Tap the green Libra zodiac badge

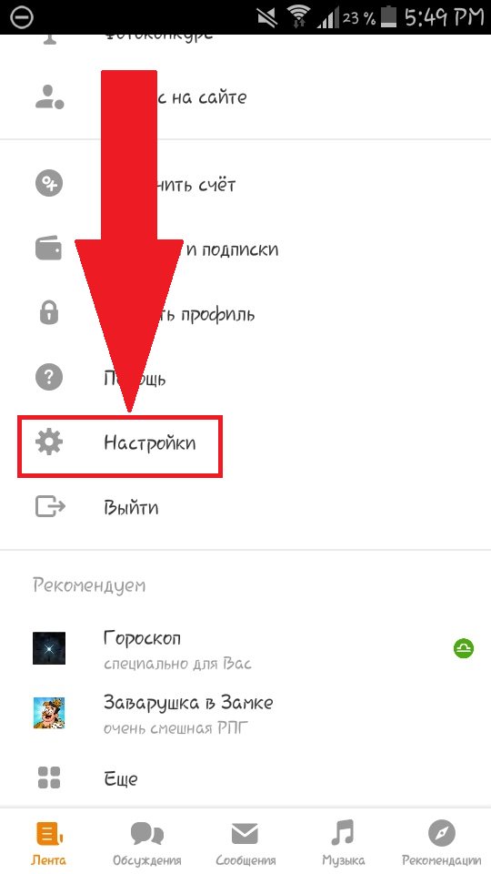coord(463,648)
